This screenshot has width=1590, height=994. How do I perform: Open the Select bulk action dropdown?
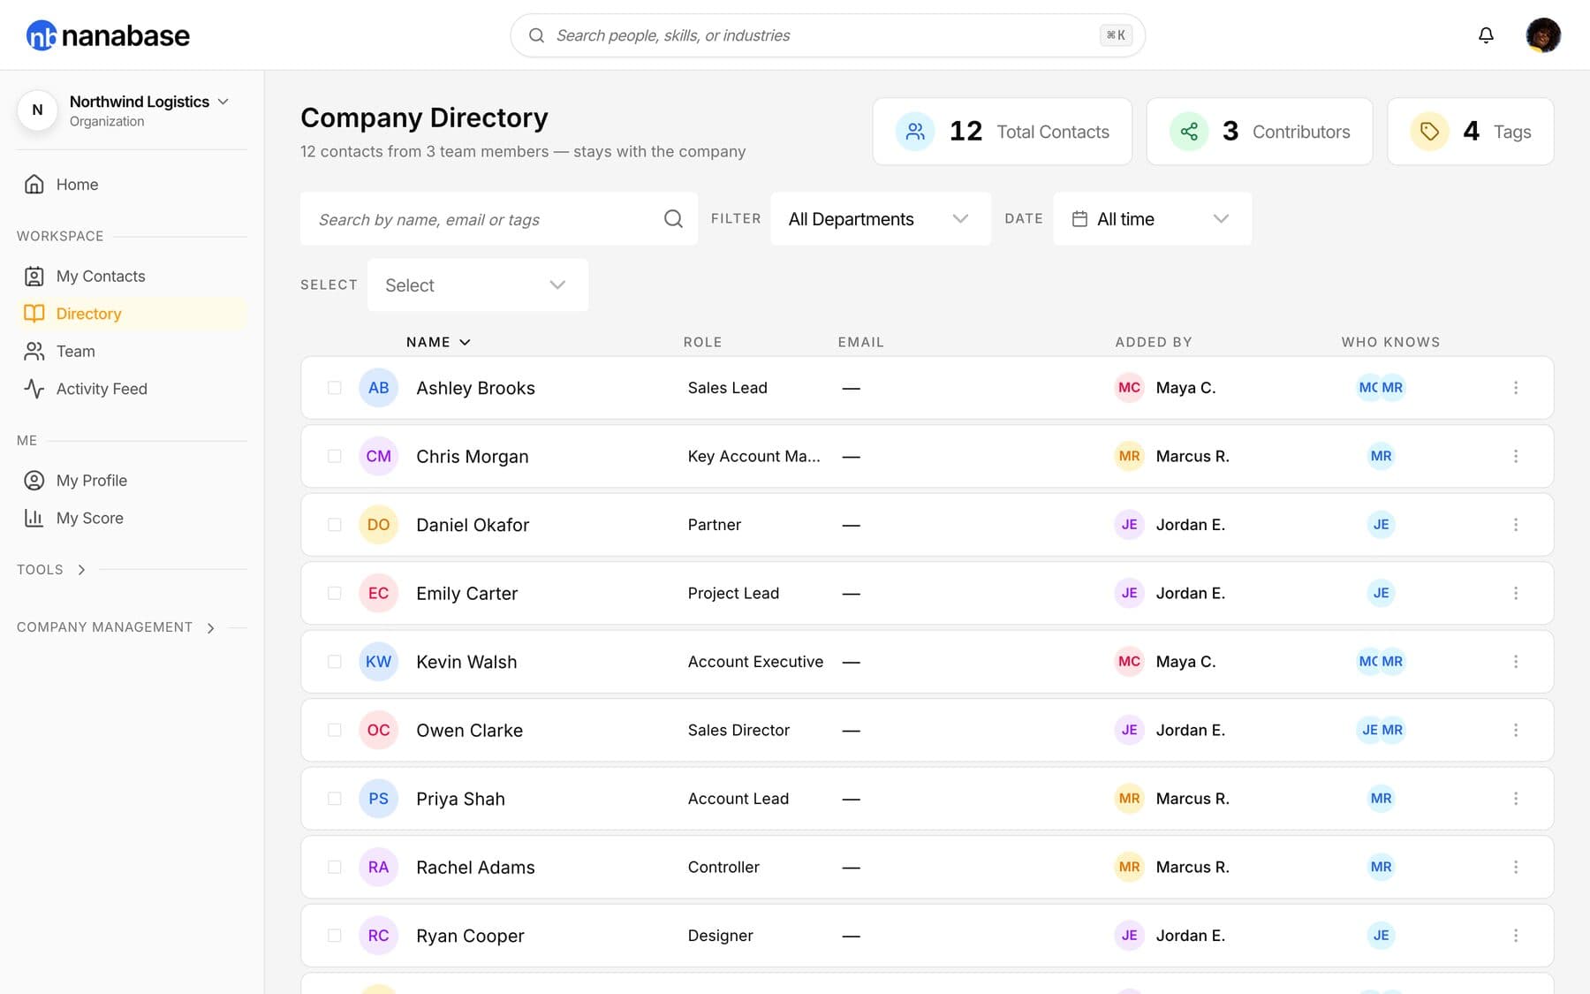point(477,285)
